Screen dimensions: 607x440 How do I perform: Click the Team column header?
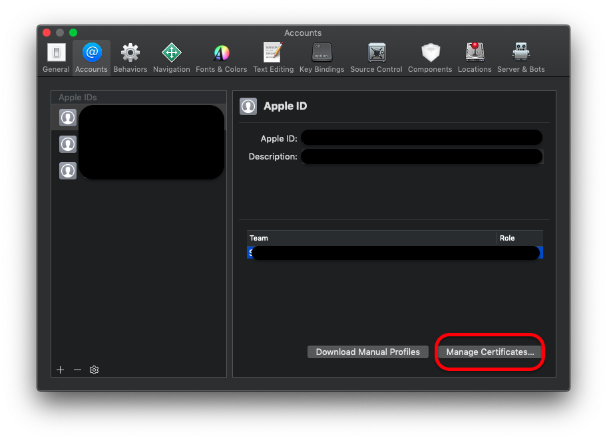pos(371,238)
